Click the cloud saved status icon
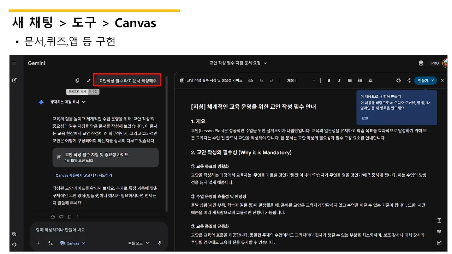452x254 pixels. click(251, 80)
